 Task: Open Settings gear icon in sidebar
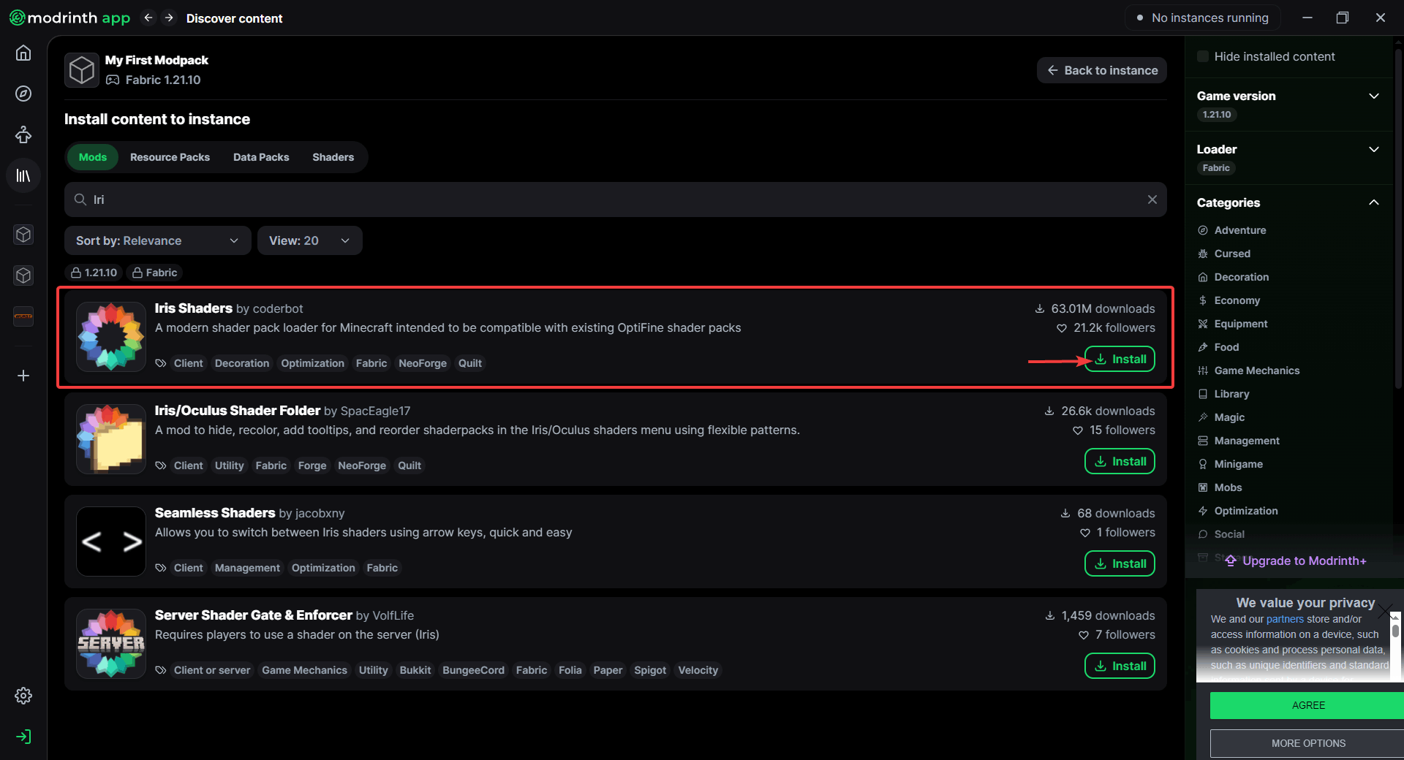[23, 696]
